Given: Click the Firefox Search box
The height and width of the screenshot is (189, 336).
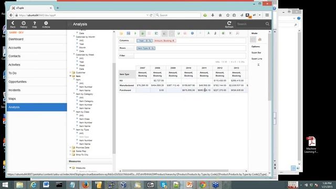Looking at the screenshot, I should 177,15.
